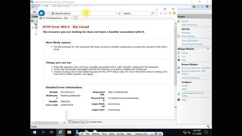The height and width of the screenshot is (136, 242).
Task: Click the Help icon in Actions pane
Action: (179, 100)
